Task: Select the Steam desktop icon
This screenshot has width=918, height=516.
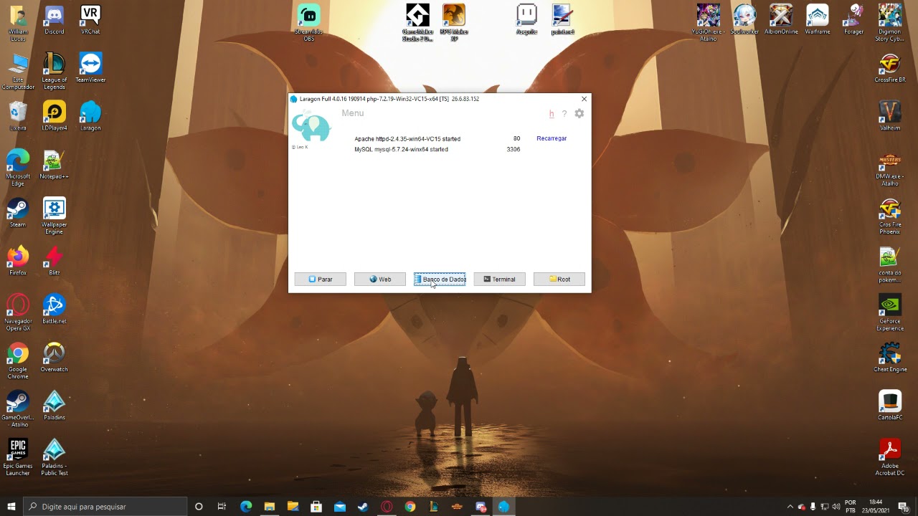Action: (18, 213)
